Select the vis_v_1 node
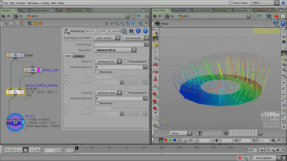 coord(15,122)
